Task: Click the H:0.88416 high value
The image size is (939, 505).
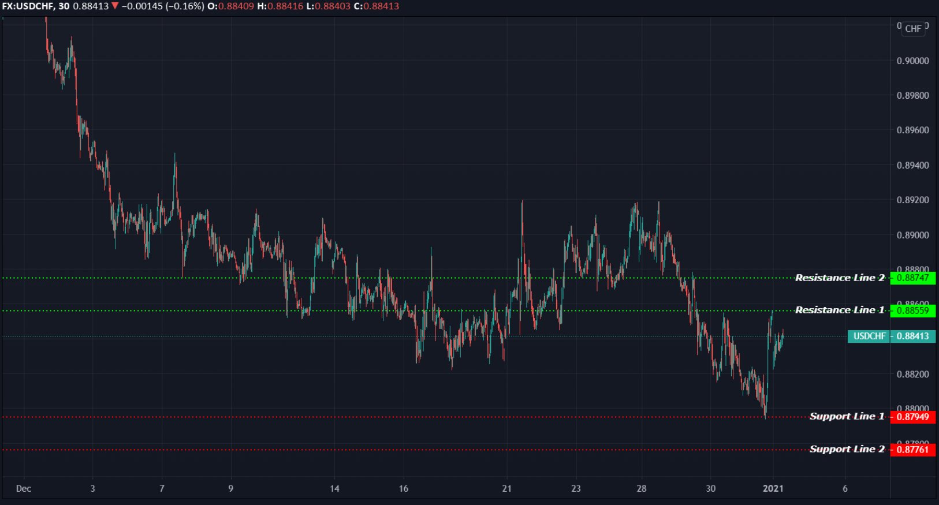Action: (x=280, y=6)
